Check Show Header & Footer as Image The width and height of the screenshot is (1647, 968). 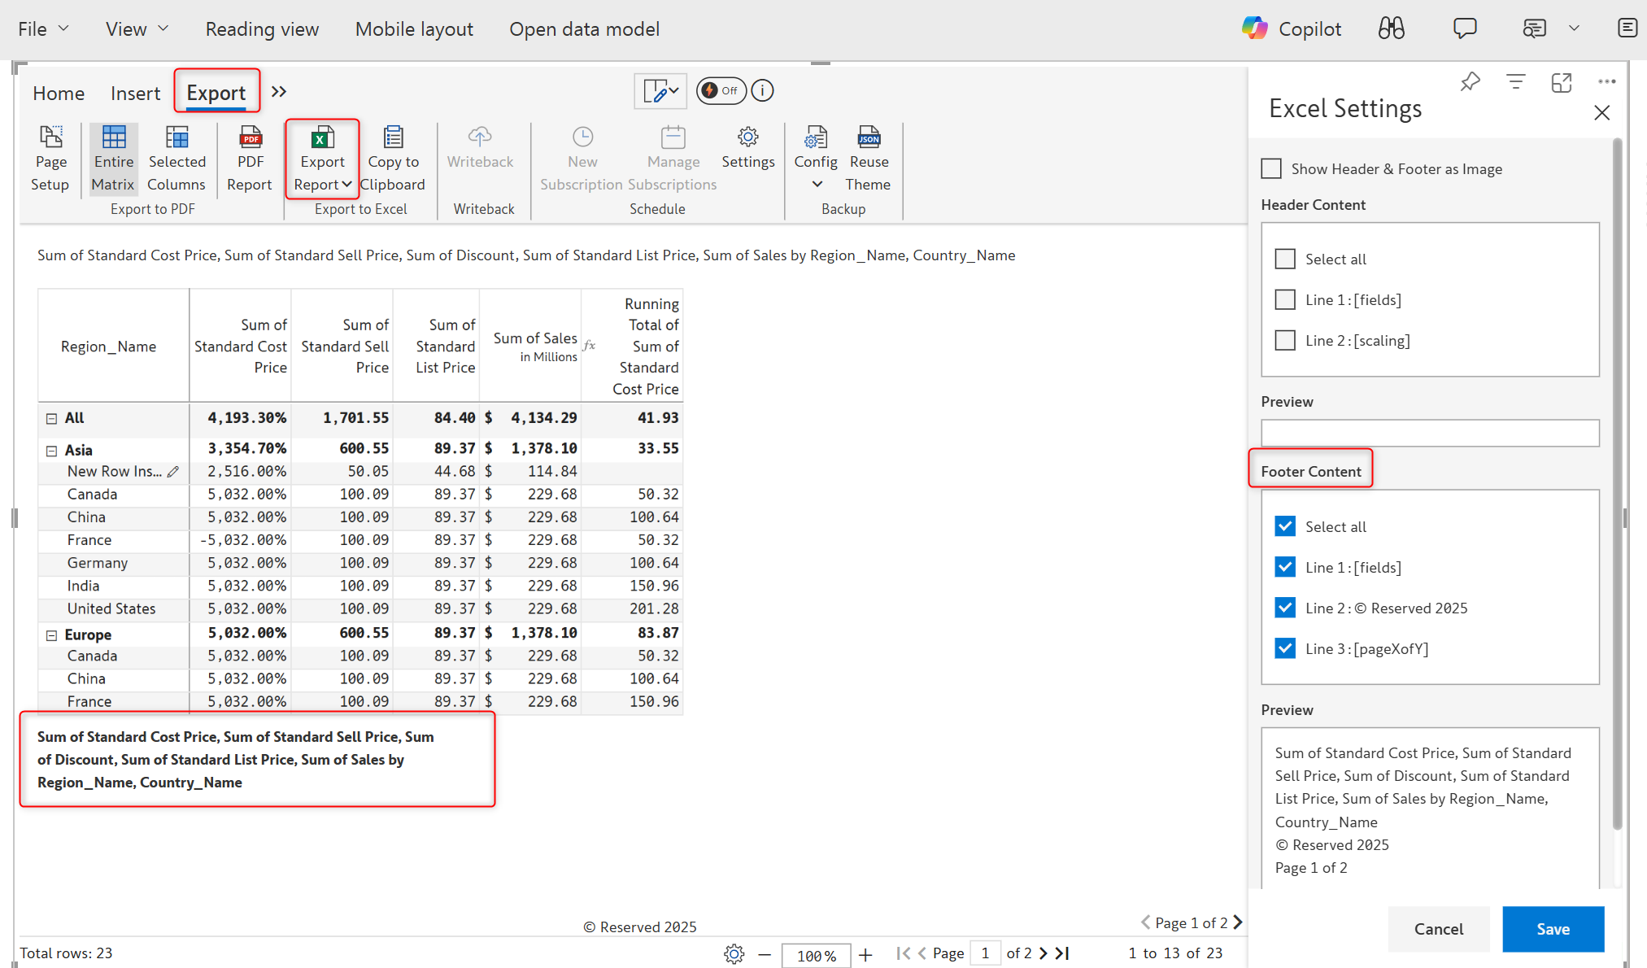[x=1271, y=168]
